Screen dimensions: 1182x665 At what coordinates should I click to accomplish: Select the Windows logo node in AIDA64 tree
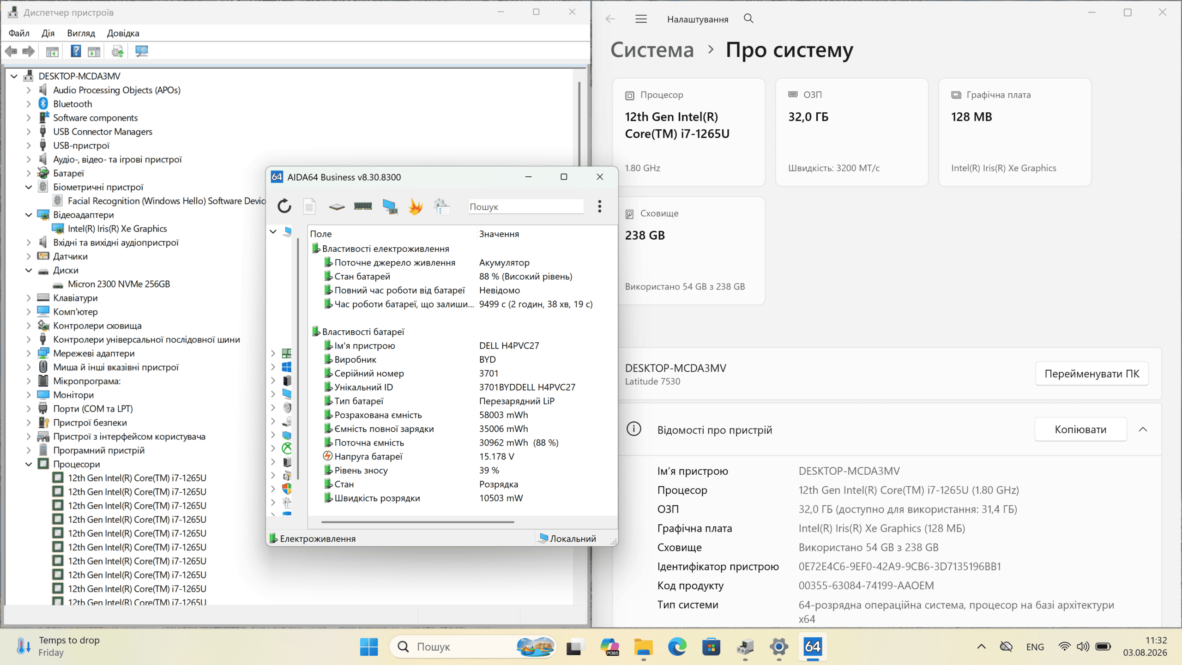pos(287,367)
